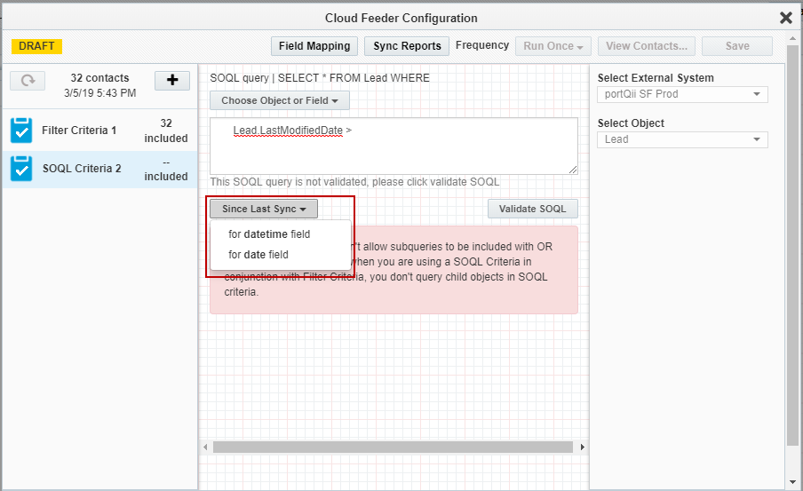The height and width of the screenshot is (491, 803).
Task: Close the Cloud Feeder Configuration dialog
Action: tap(786, 18)
